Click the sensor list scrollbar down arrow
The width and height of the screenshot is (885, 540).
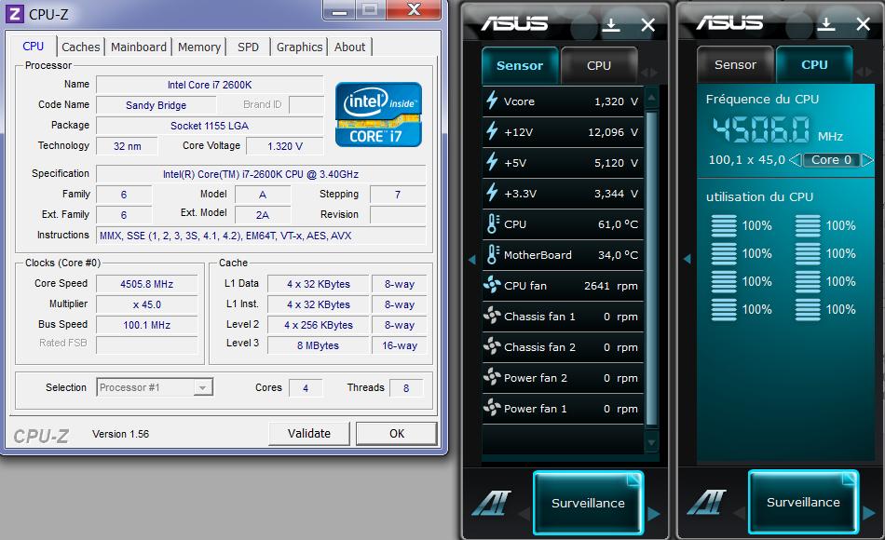651,442
